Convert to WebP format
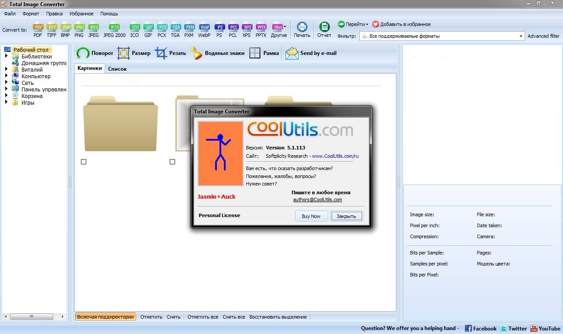The height and width of the screenshot is (334, 563). (x=204, y=29)
